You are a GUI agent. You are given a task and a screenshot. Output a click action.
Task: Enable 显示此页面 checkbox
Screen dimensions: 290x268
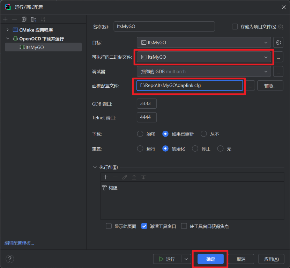[x=109, y=226]
